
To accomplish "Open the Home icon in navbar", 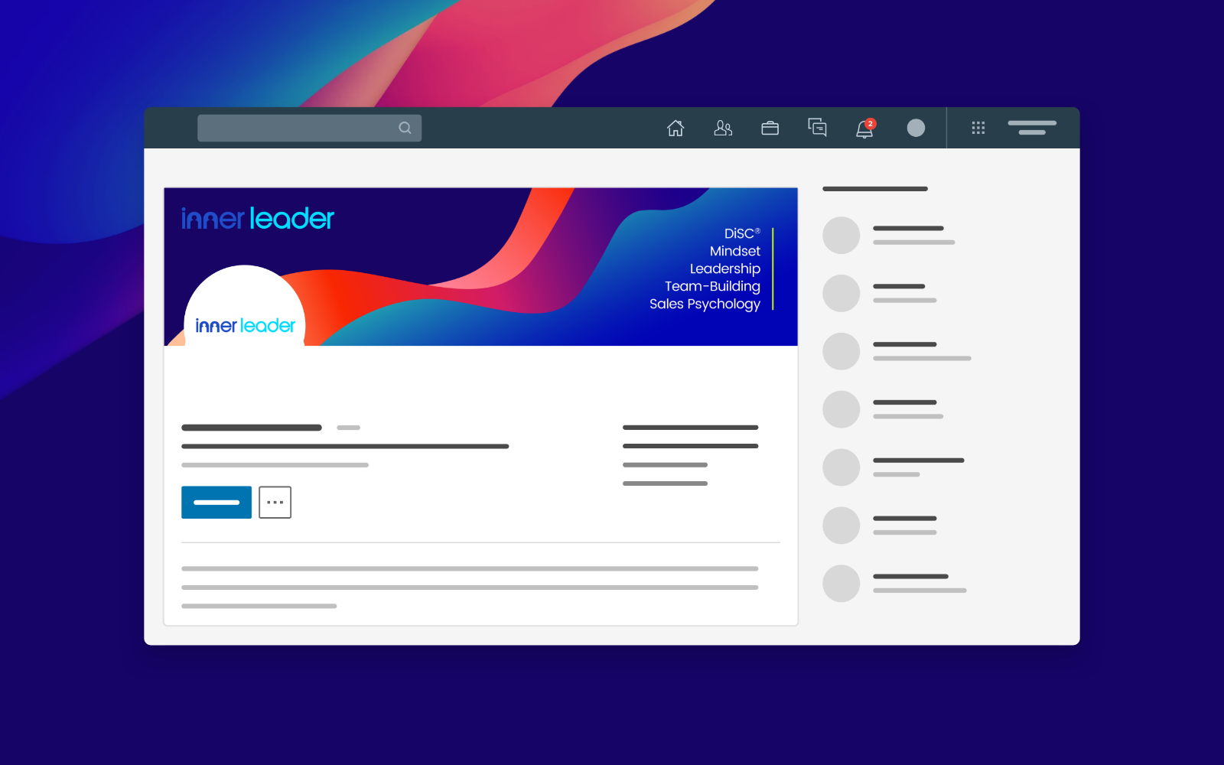I will [x=675, y=128].
